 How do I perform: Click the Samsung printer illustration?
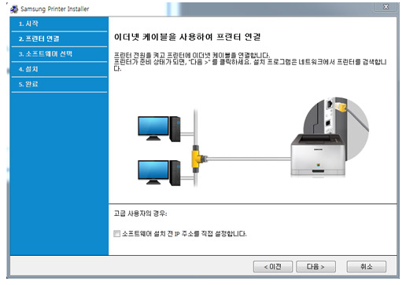point(318,155)
